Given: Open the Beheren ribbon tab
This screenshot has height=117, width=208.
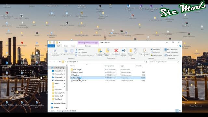Looking at the screenshot, I should click(x=88, y=46).
